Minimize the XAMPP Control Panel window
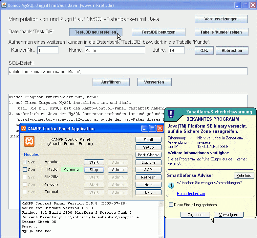The width and height of the screenshot is (257, 238). point(144,128)
